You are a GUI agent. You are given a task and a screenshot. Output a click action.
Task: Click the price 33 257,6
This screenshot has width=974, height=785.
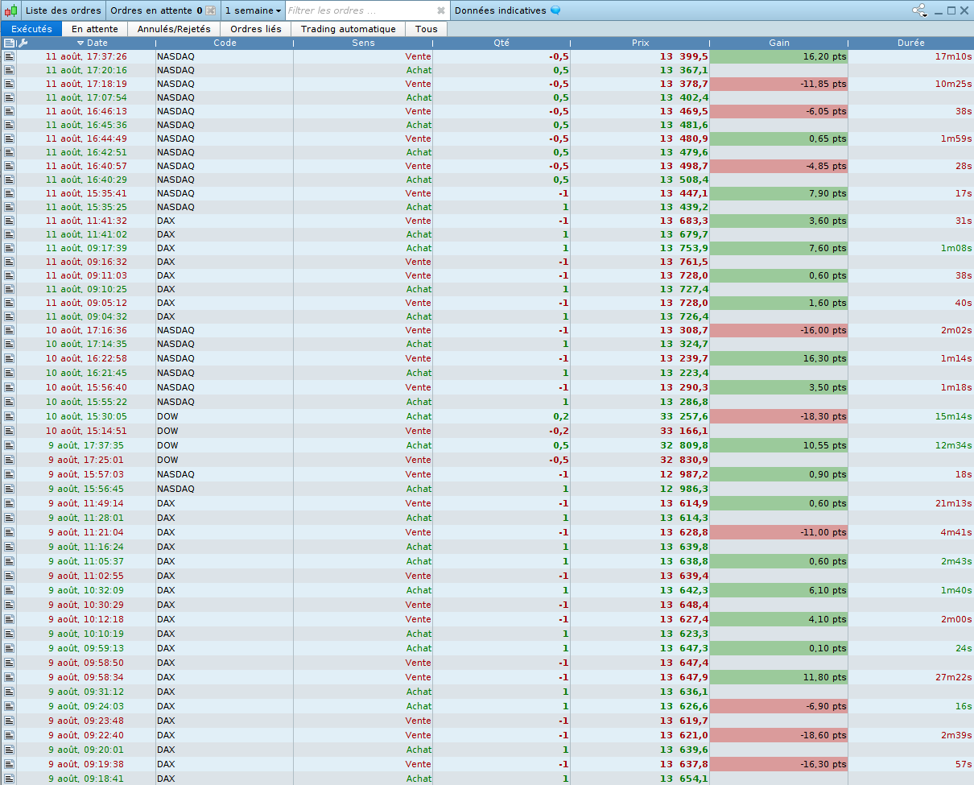click(683, 416)
